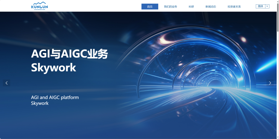The height and width of the screenshot is (139, 279).
Task: Click the scrollbar down arrow
Action: tap(278, 138)
